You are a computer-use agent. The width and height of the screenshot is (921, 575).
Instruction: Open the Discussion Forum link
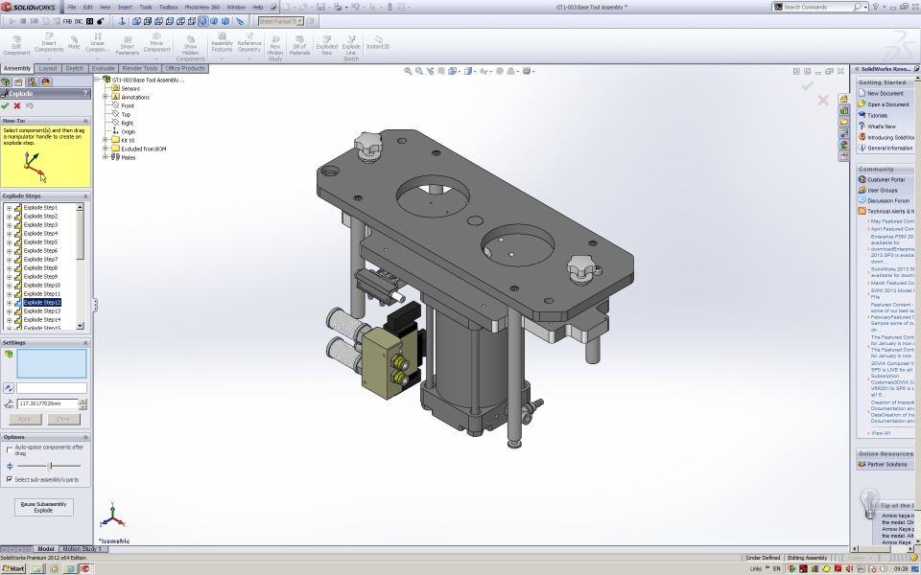(887, 200)
